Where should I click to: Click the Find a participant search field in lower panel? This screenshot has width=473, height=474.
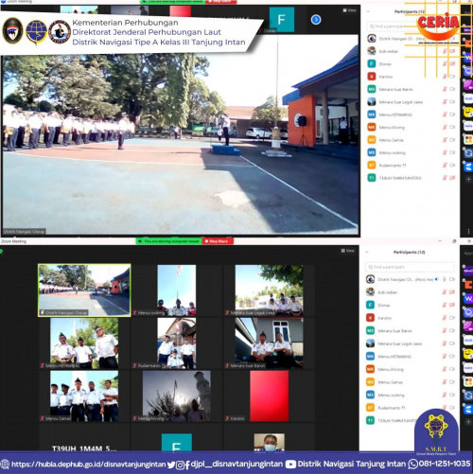click(x=410, y=267)
